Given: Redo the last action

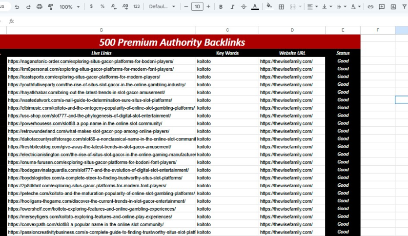Looking at the screenshot, I should 28,7.
